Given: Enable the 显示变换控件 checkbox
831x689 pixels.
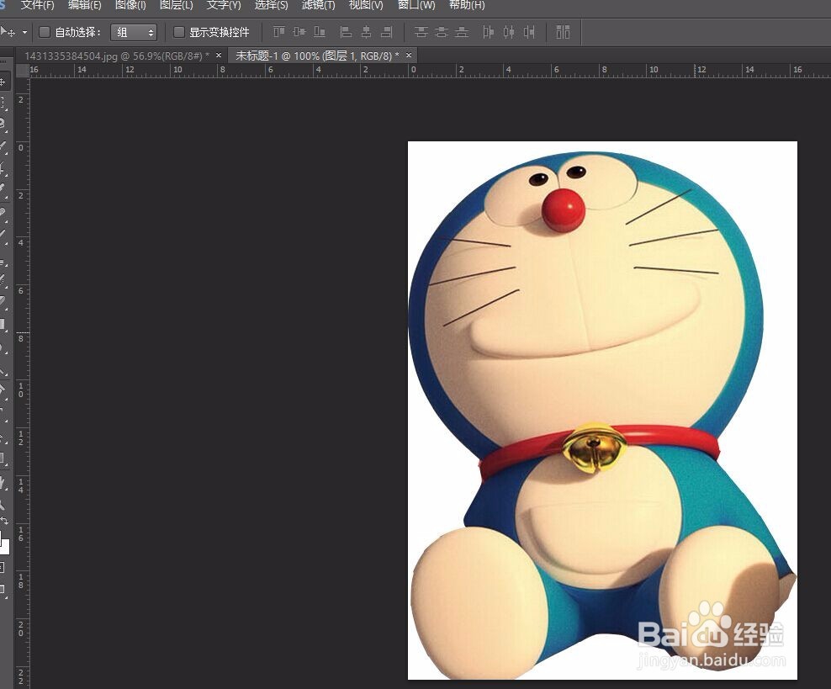Looking at the screenshot, I should 179,32.
